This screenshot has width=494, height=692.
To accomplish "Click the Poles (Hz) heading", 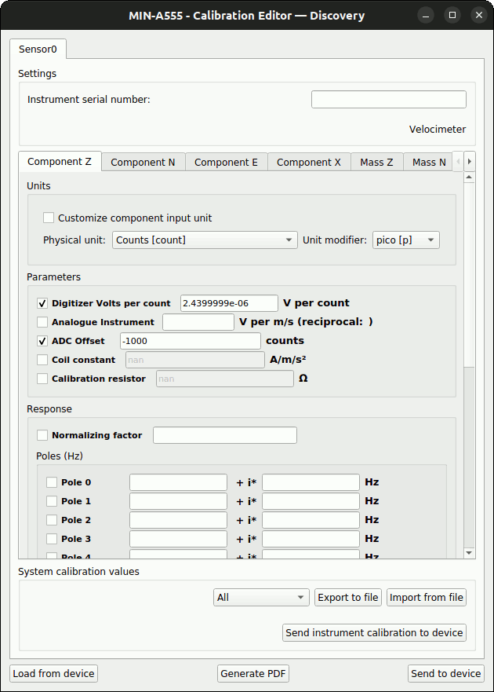I will (x=60, y=456).
